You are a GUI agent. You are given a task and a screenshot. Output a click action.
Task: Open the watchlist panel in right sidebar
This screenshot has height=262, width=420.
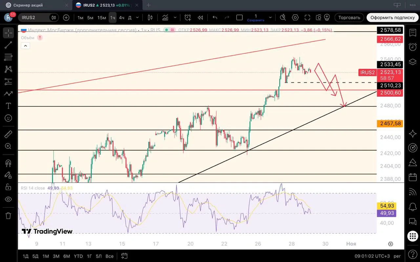(x=413, y=32)
